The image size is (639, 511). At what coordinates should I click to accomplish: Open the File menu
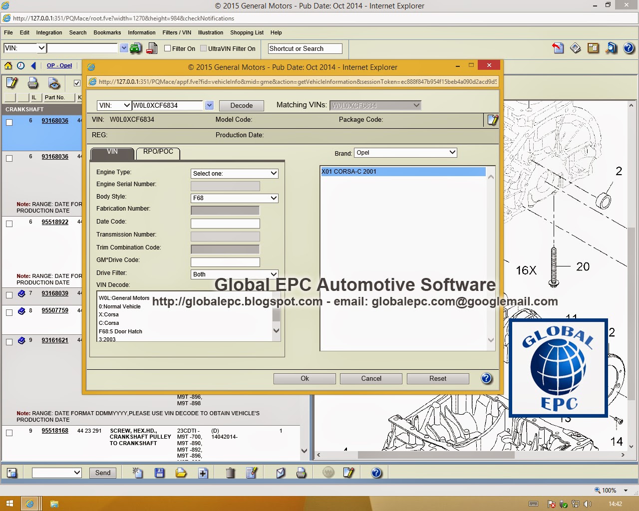(8, 32)
